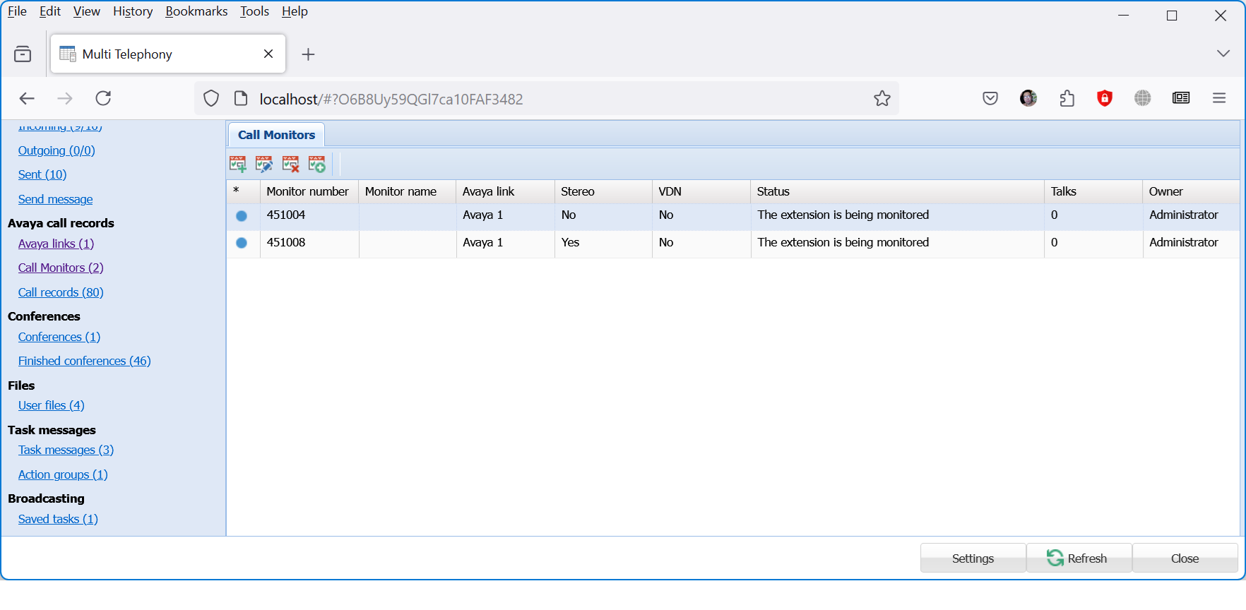Select the 451004 monitor number cell
The image size is (1246, 610).
pos(309,215)
